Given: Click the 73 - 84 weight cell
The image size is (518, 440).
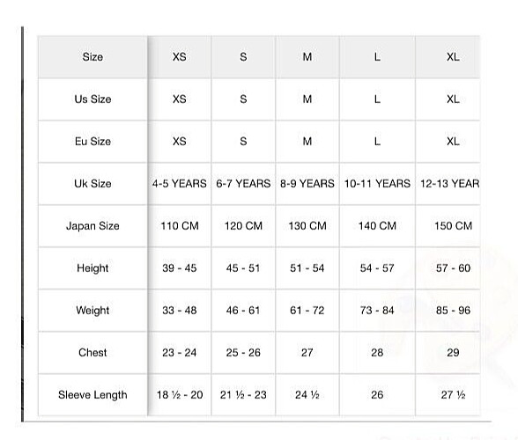Looking at the screenshot, I should coord(377,311).
